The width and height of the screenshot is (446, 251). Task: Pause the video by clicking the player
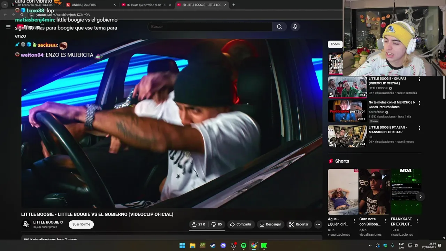172,123
